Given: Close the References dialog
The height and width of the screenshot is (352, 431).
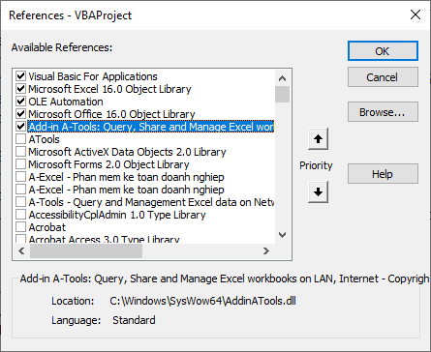Looking at the screenshot, I should click(x=416, y=15).
